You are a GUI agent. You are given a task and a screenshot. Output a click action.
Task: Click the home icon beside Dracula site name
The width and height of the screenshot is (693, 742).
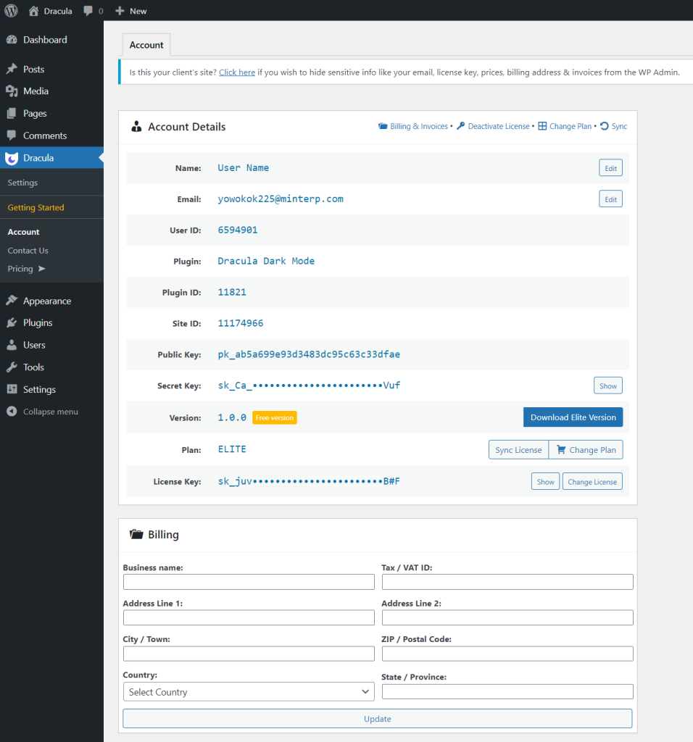(33, 11)
